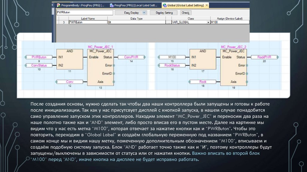Focus the PWRButon filter box above the table
This screenshot has height=172, width=307.
[x=84, y=13]
